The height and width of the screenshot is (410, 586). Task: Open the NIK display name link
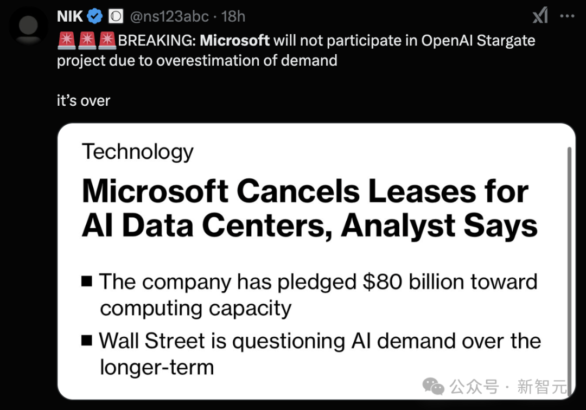(x=71, y=16)
